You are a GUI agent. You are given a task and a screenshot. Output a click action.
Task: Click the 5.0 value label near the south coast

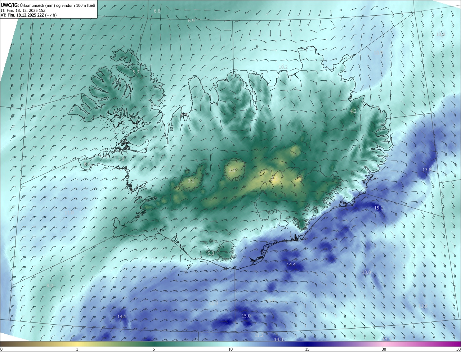point(211,253)
